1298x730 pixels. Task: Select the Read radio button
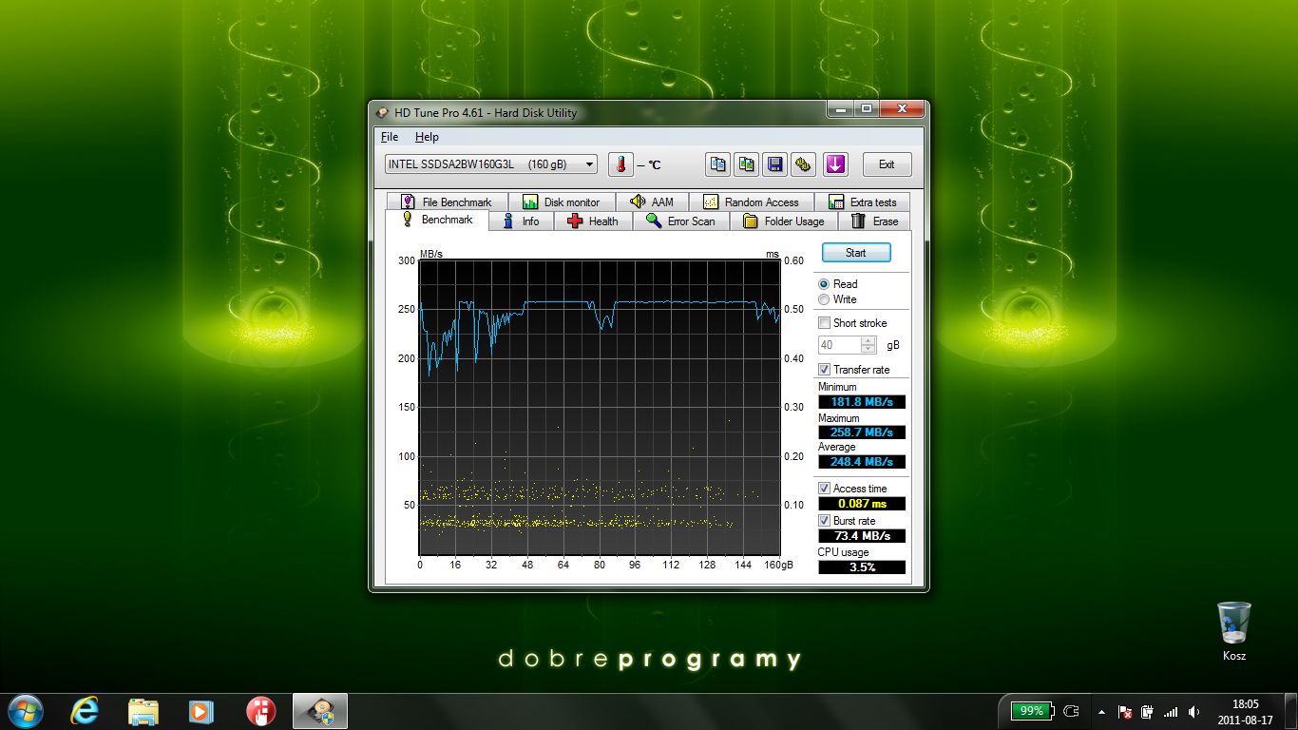click(x=824, y=284)
